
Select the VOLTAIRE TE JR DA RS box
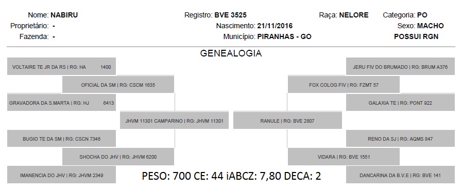click(x=61, y=66)
